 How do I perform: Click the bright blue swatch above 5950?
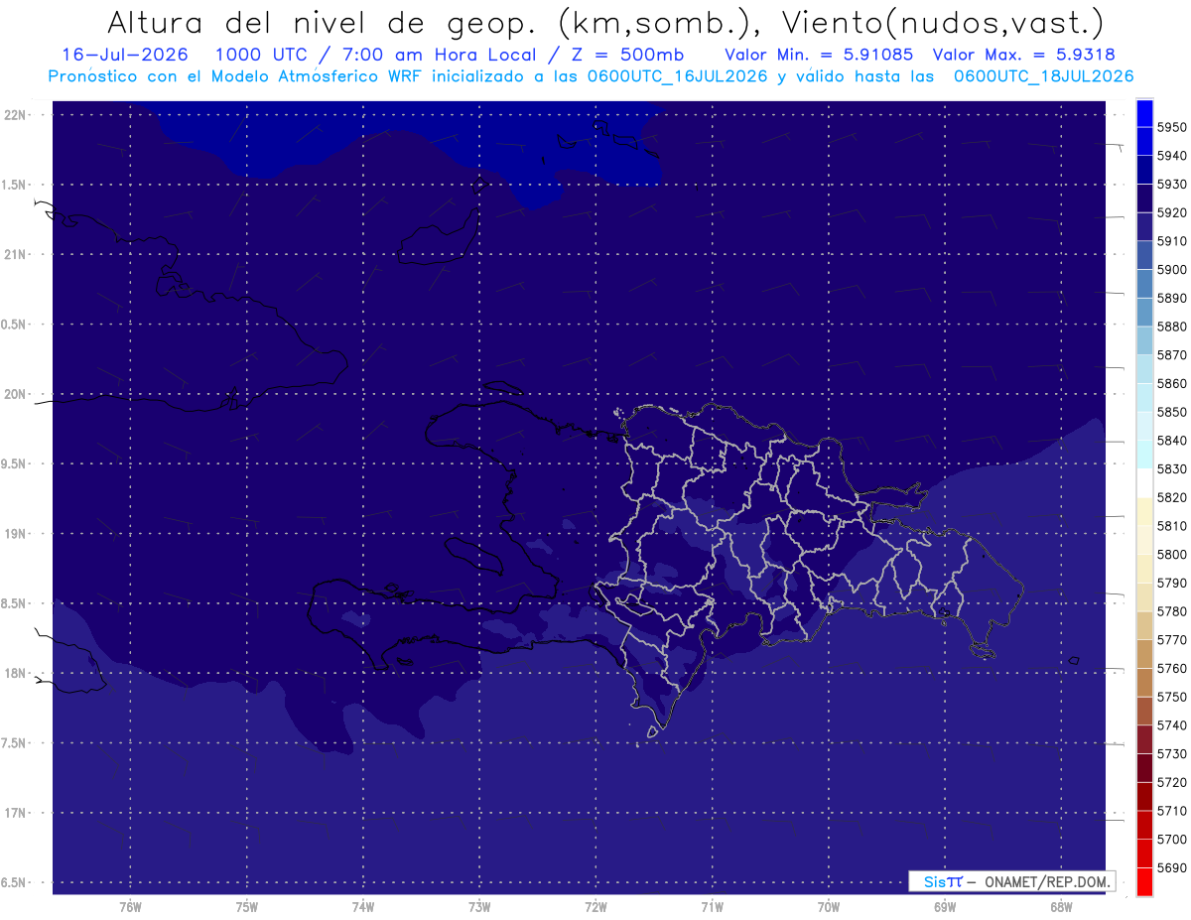tap(1144, 113)
